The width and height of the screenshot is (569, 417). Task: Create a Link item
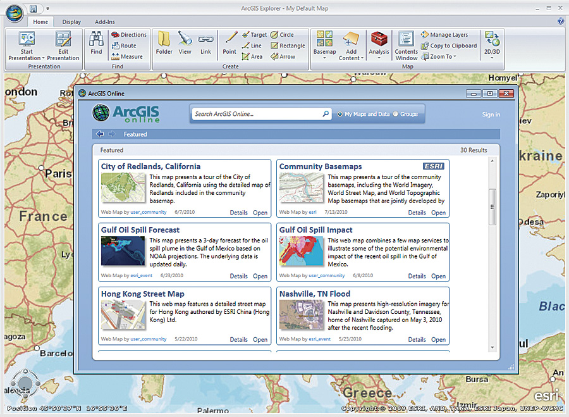point(205,43)
